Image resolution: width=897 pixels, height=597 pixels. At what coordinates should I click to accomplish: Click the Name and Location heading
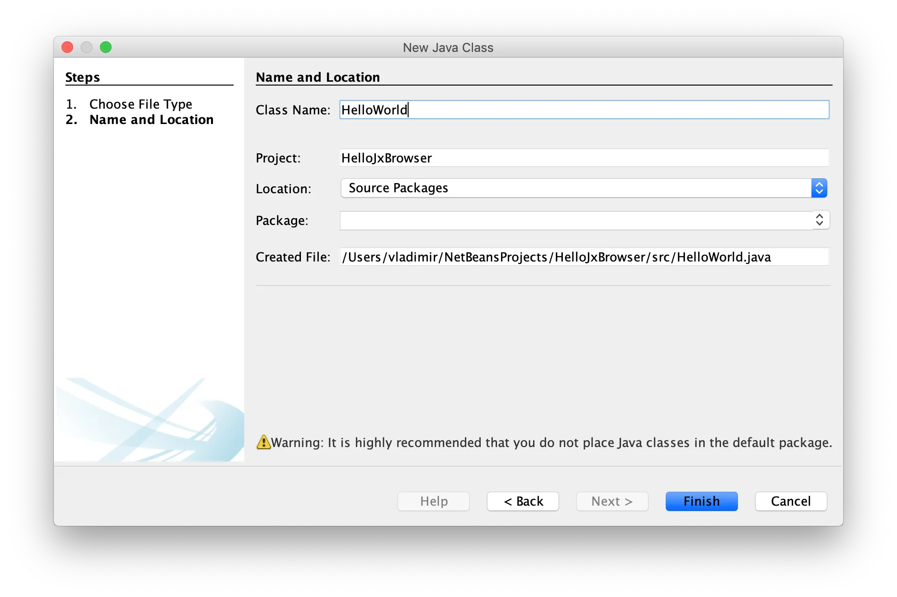point(318,77)
